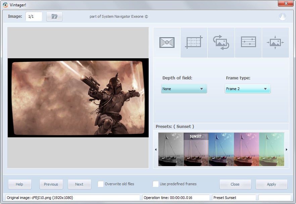This screenshot has height=204, width=296.
Task: Switch to the resize image tab
Action: pos(275,43)
